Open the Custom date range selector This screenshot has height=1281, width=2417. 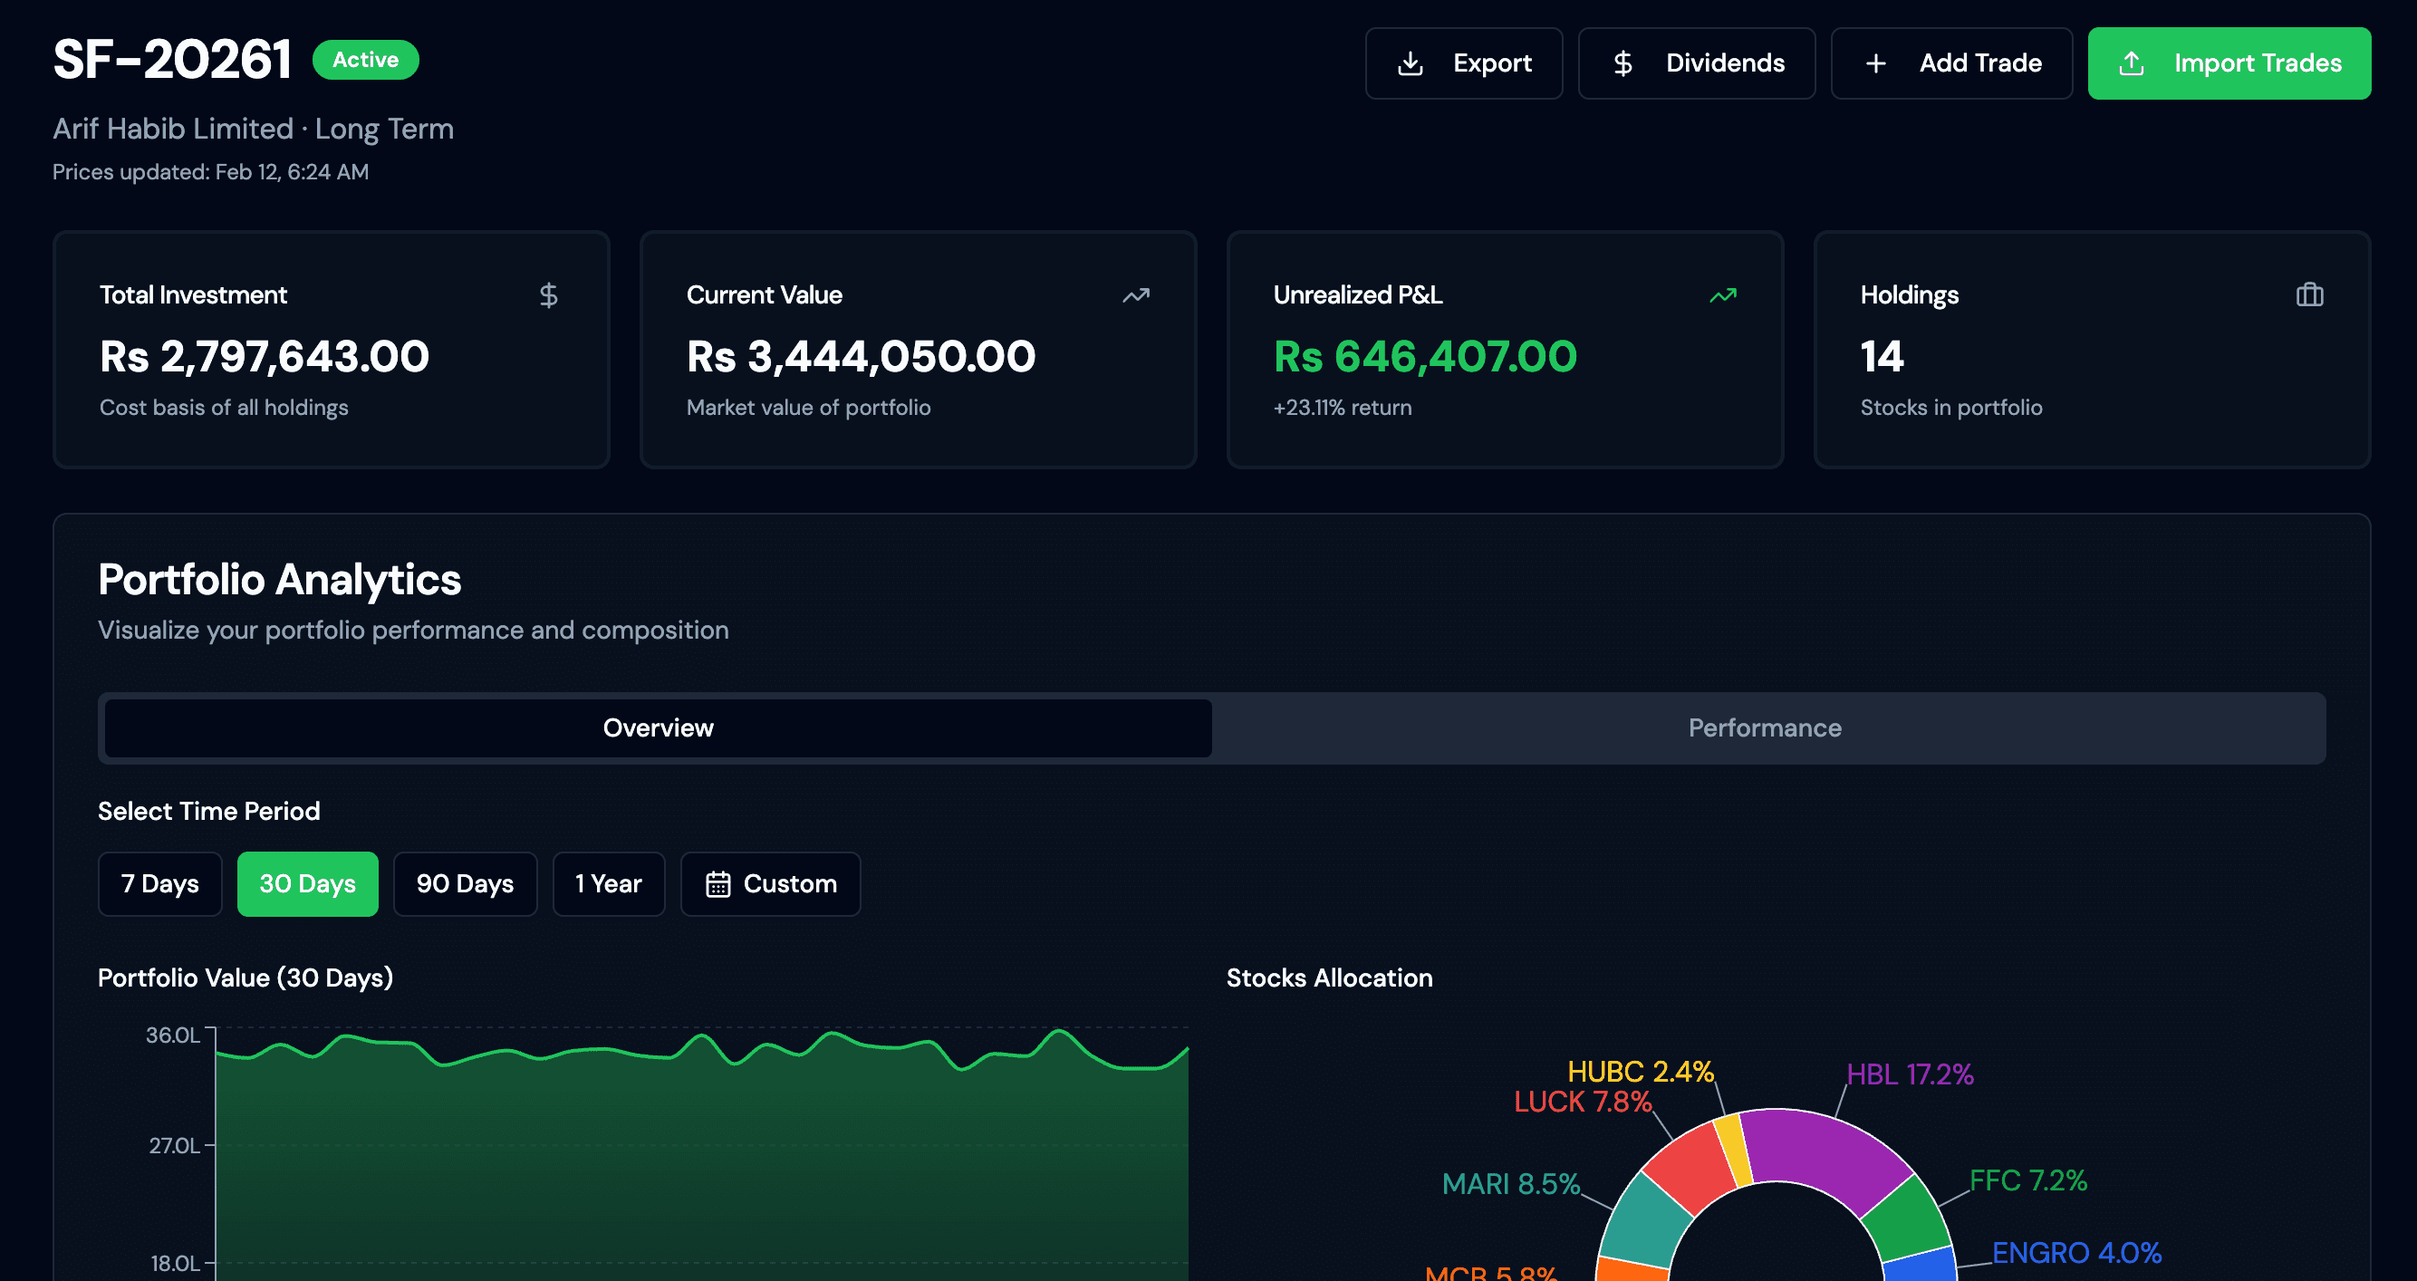coord(769,883)
